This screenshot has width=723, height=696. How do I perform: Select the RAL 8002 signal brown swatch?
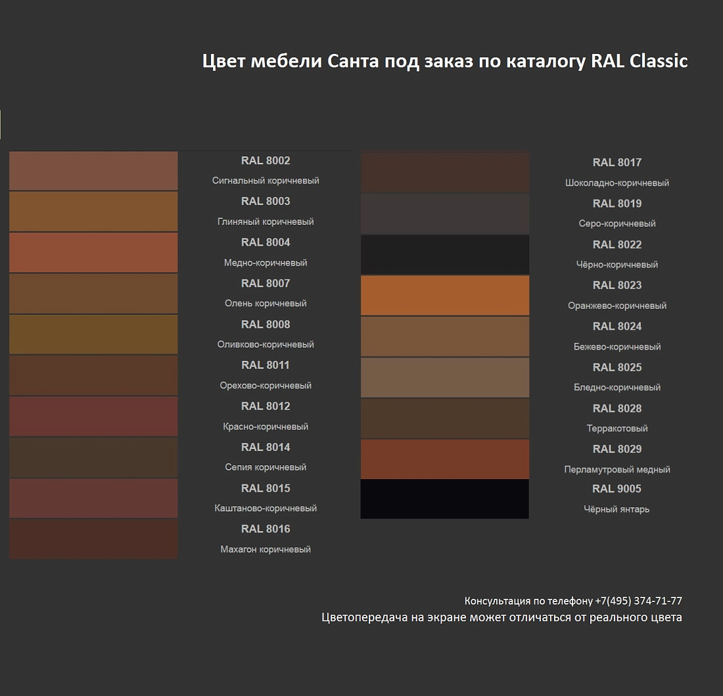click(93, 170)
